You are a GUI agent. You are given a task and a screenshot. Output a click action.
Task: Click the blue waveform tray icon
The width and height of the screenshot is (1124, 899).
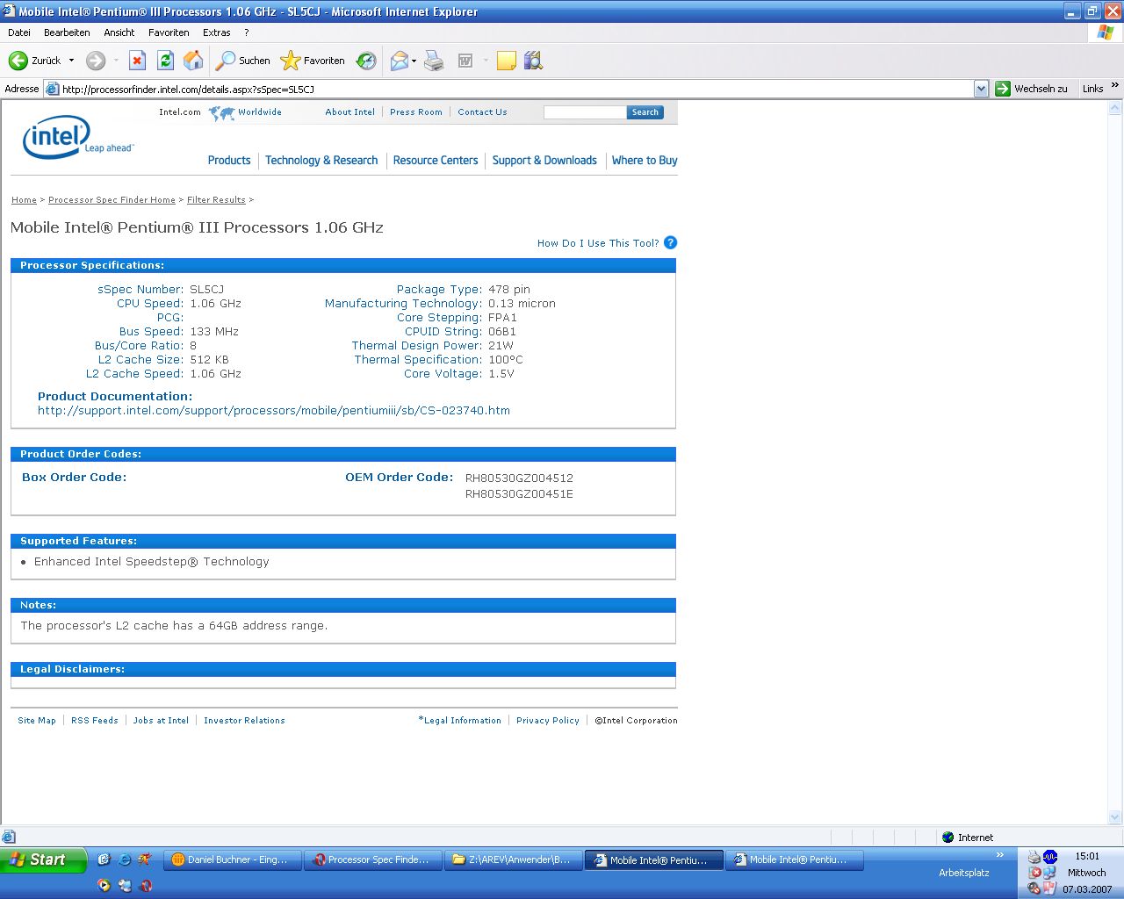click(1049, 857)
